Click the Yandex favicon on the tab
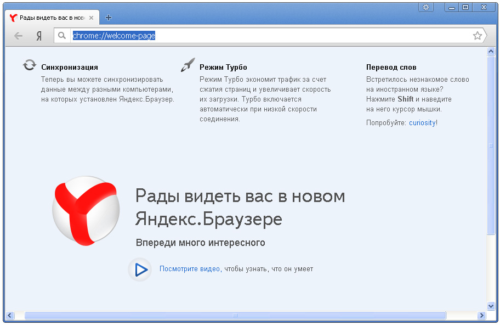Image resolution: width=500 pixels, height=325 pixels. pos(13,18)
